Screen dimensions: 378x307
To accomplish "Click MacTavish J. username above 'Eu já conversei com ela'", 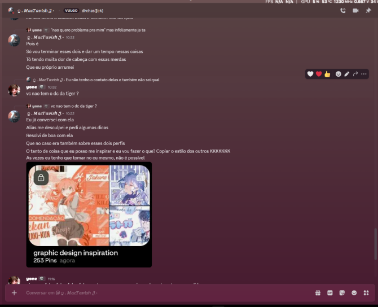I will 45,113.
